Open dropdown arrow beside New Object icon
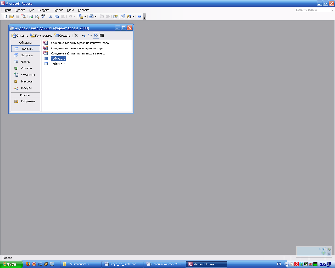The height and width of the screenshot is (268, 335). point(133,16)
